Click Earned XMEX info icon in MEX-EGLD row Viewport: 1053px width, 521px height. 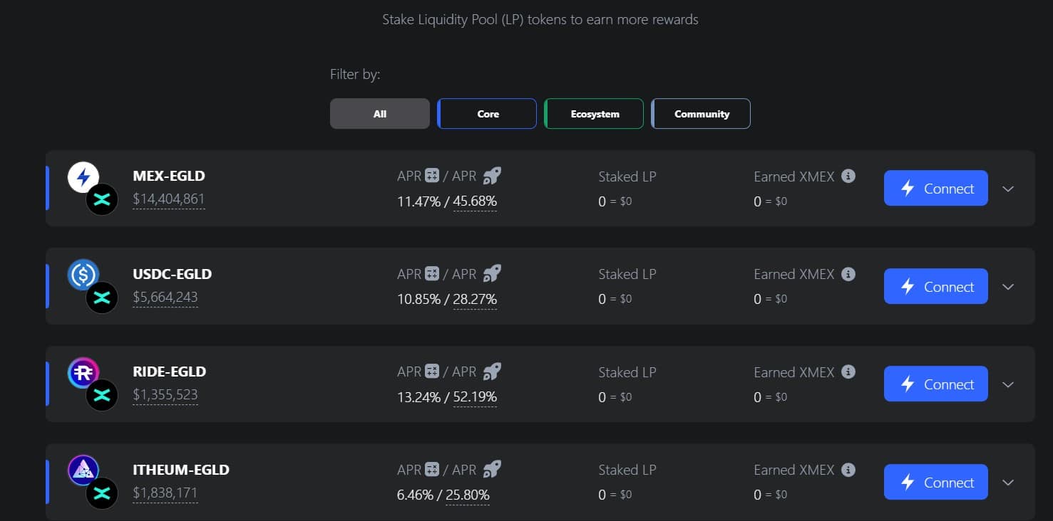(848, 176)
